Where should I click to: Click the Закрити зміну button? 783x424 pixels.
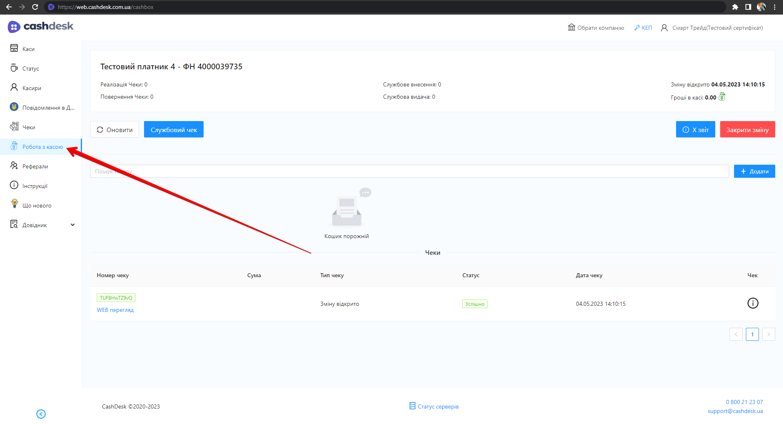(747, 129)
